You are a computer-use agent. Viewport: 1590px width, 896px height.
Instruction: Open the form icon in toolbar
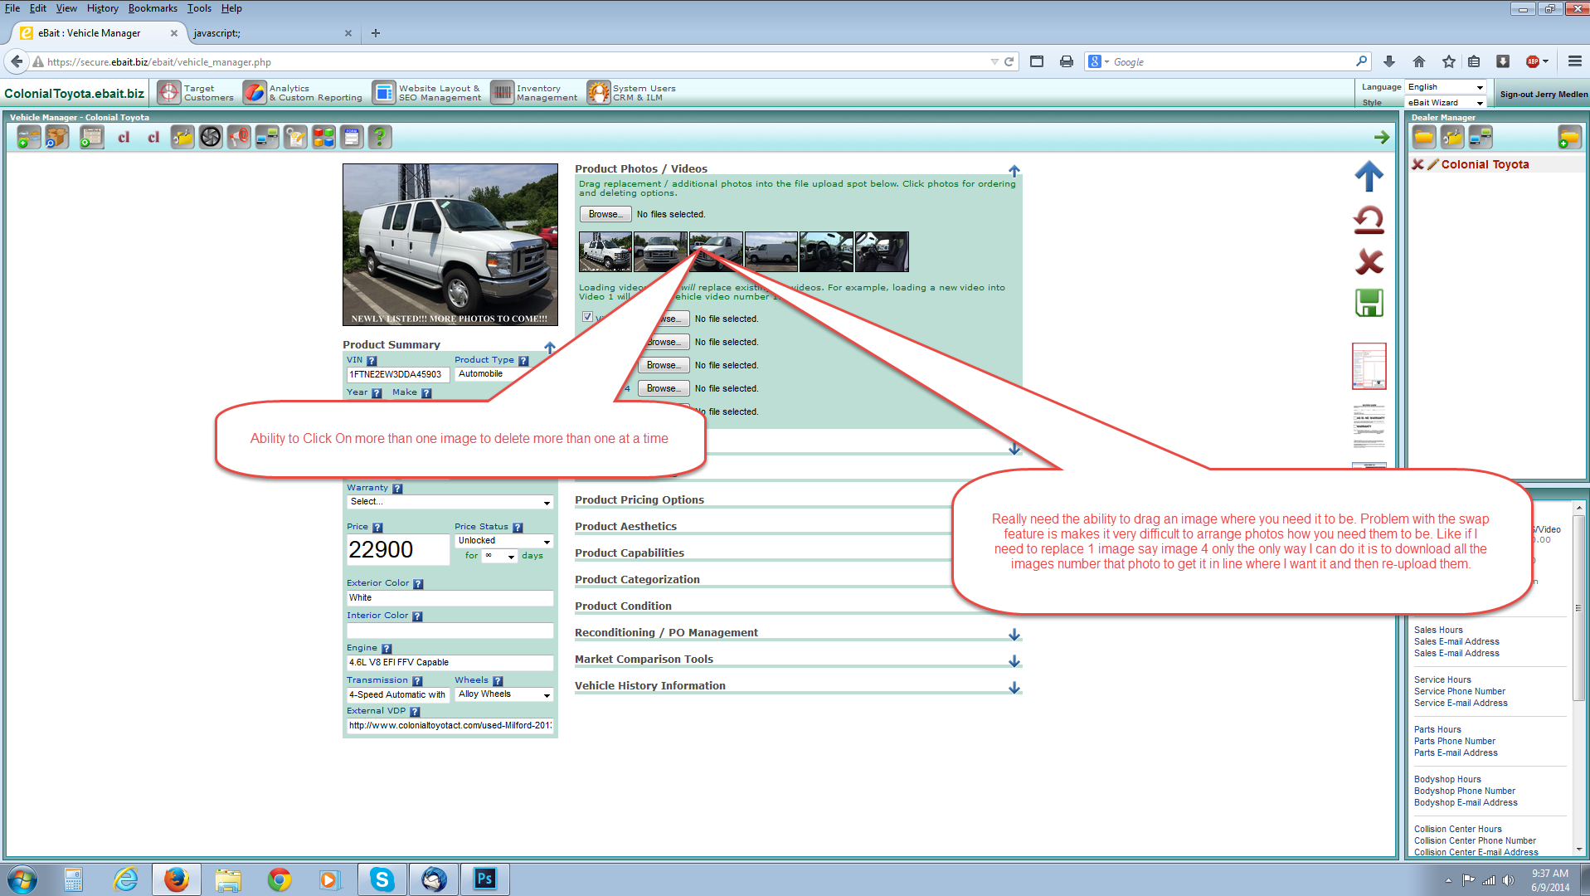[352, 137]
